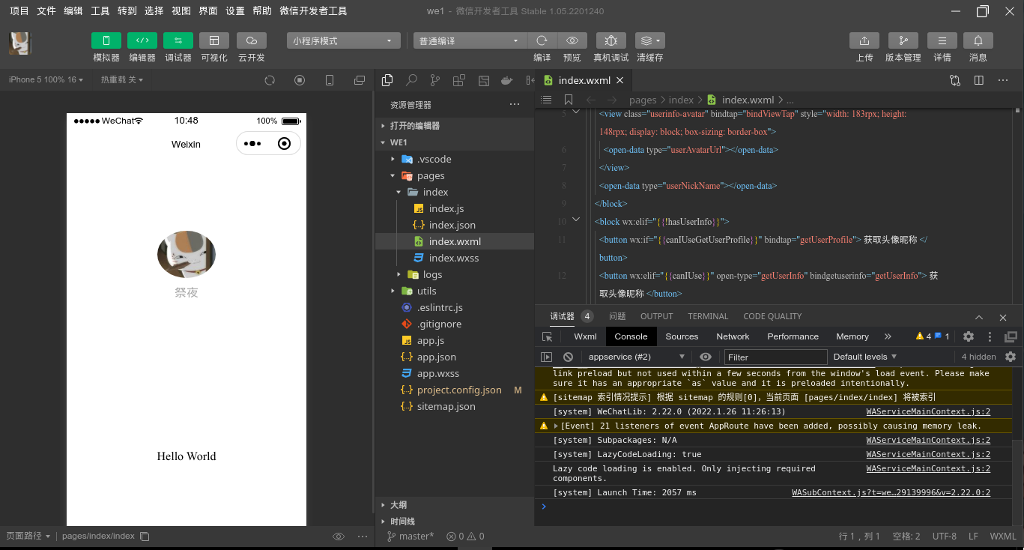Expand the logs folder

(455, 274)
